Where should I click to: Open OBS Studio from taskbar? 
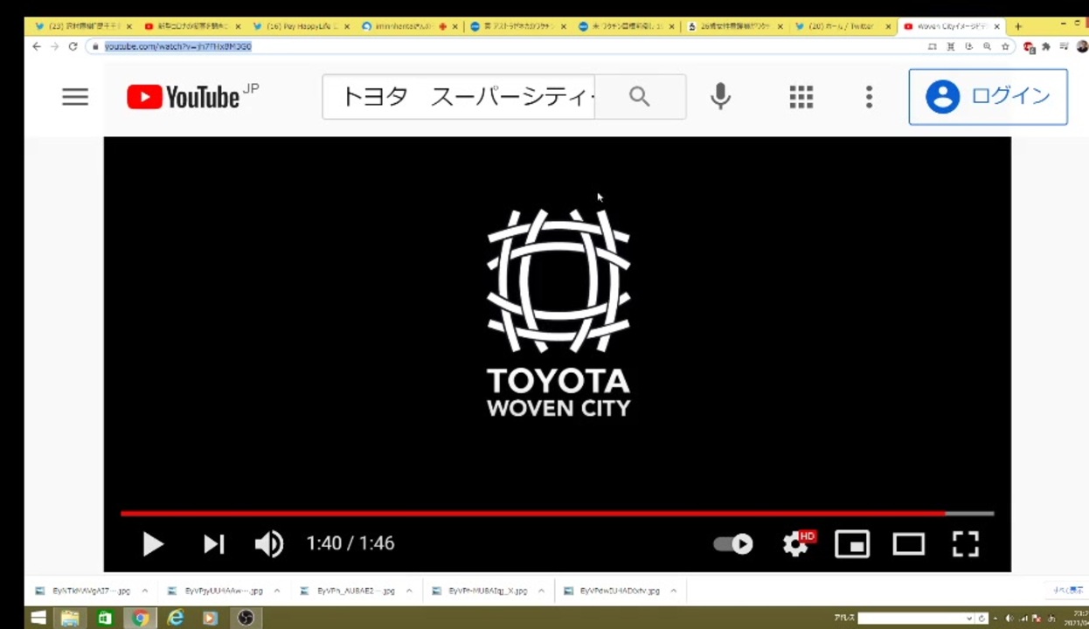click(246, 618)
